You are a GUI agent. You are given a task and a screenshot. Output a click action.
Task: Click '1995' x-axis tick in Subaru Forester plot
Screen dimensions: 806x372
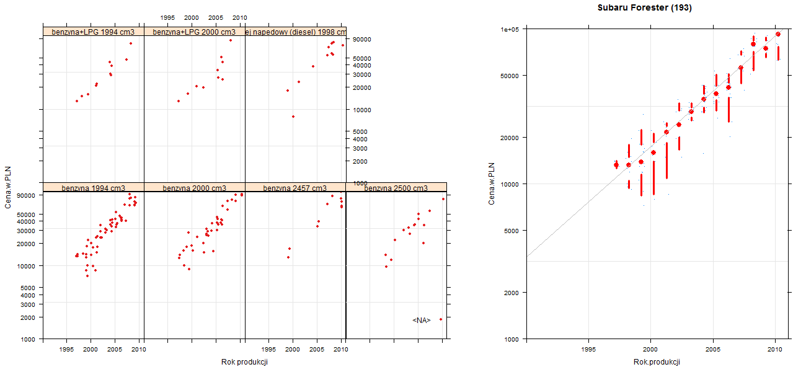pyautogui.click(x=588, y=349)
